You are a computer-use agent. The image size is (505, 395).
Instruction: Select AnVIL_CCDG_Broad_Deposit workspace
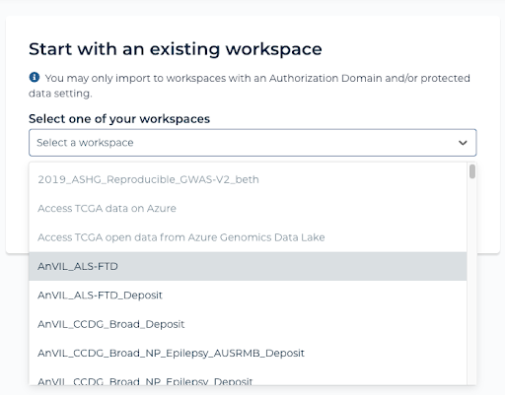248,324
